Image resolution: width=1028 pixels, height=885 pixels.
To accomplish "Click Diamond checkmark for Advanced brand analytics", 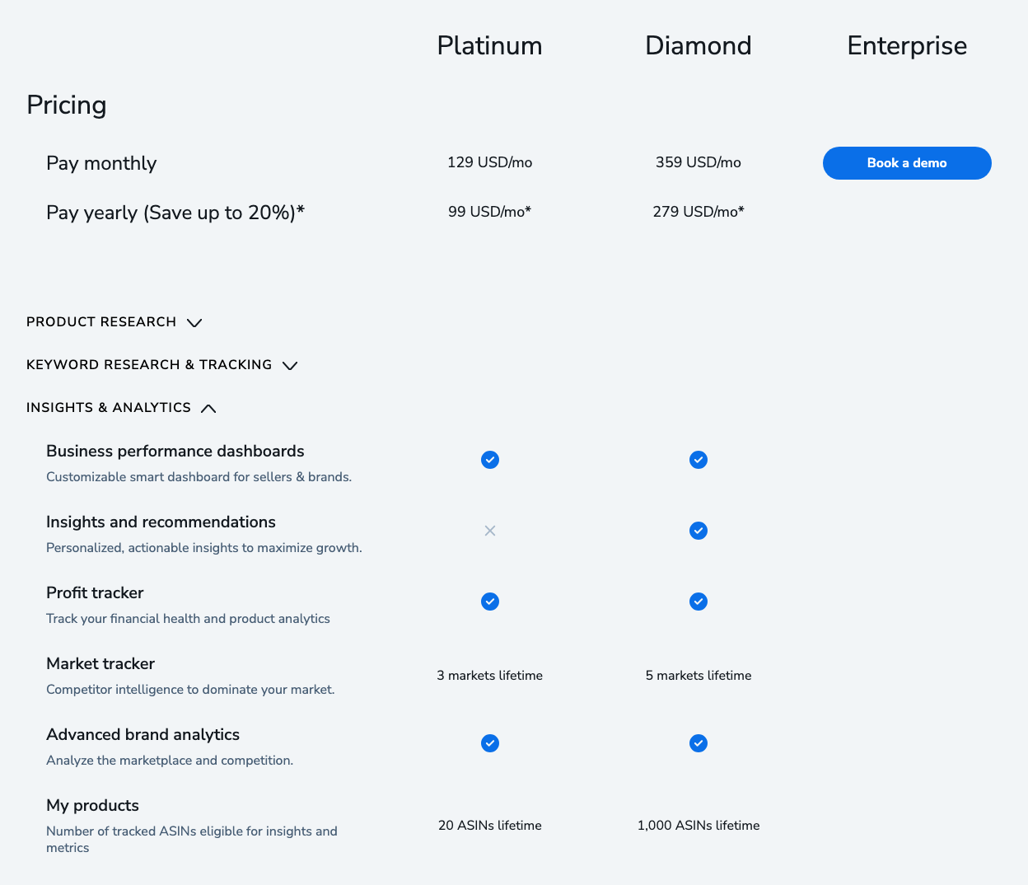I will click(x=699, y=743).
